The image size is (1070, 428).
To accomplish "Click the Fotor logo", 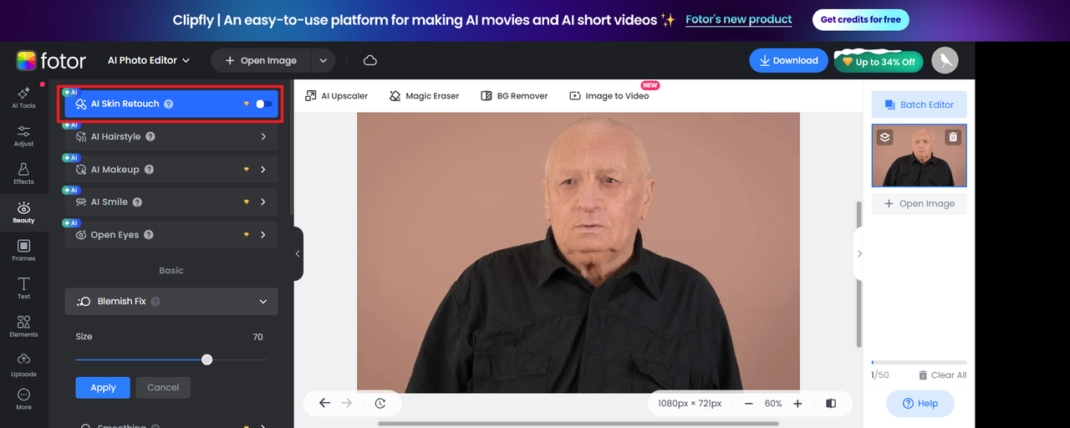I will pyautogui.click(x=51, y=60).
